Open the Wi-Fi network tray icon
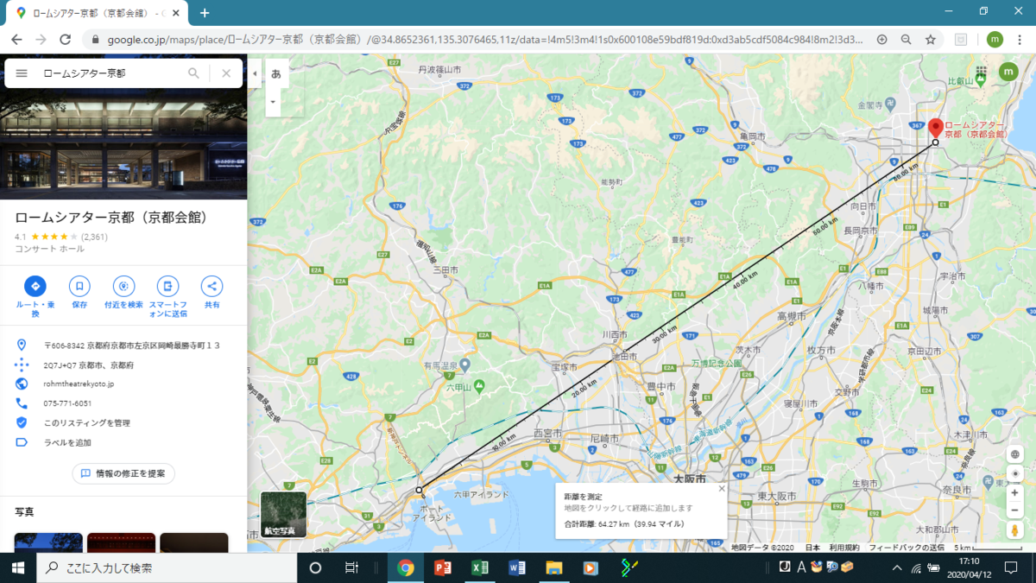 (x=916, y=567)
